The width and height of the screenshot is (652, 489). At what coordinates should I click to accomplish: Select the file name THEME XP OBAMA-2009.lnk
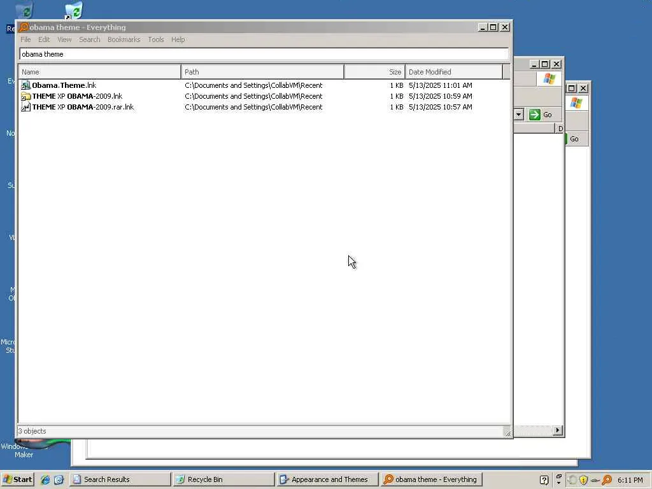pos(77,96)
